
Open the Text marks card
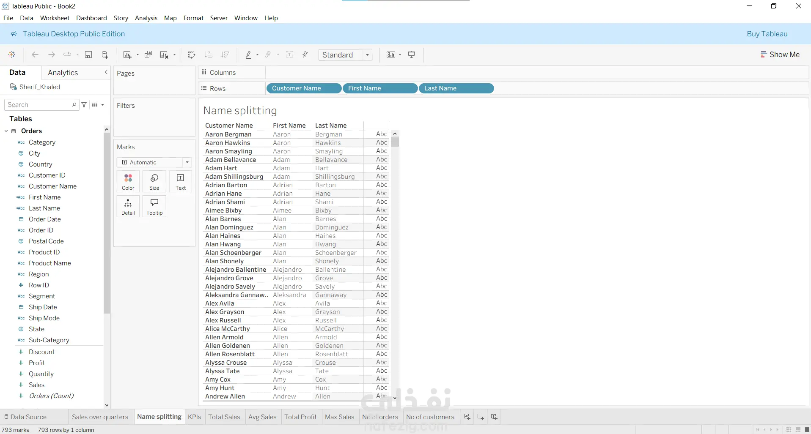(x=181, y=182)
